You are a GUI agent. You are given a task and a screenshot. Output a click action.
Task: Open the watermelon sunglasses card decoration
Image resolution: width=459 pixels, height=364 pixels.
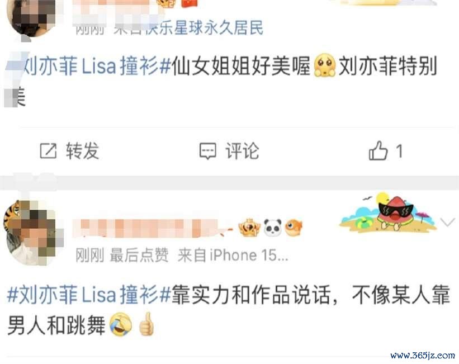point(388,211)
